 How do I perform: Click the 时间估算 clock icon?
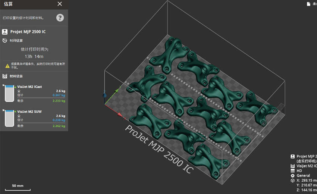(4, 40)
